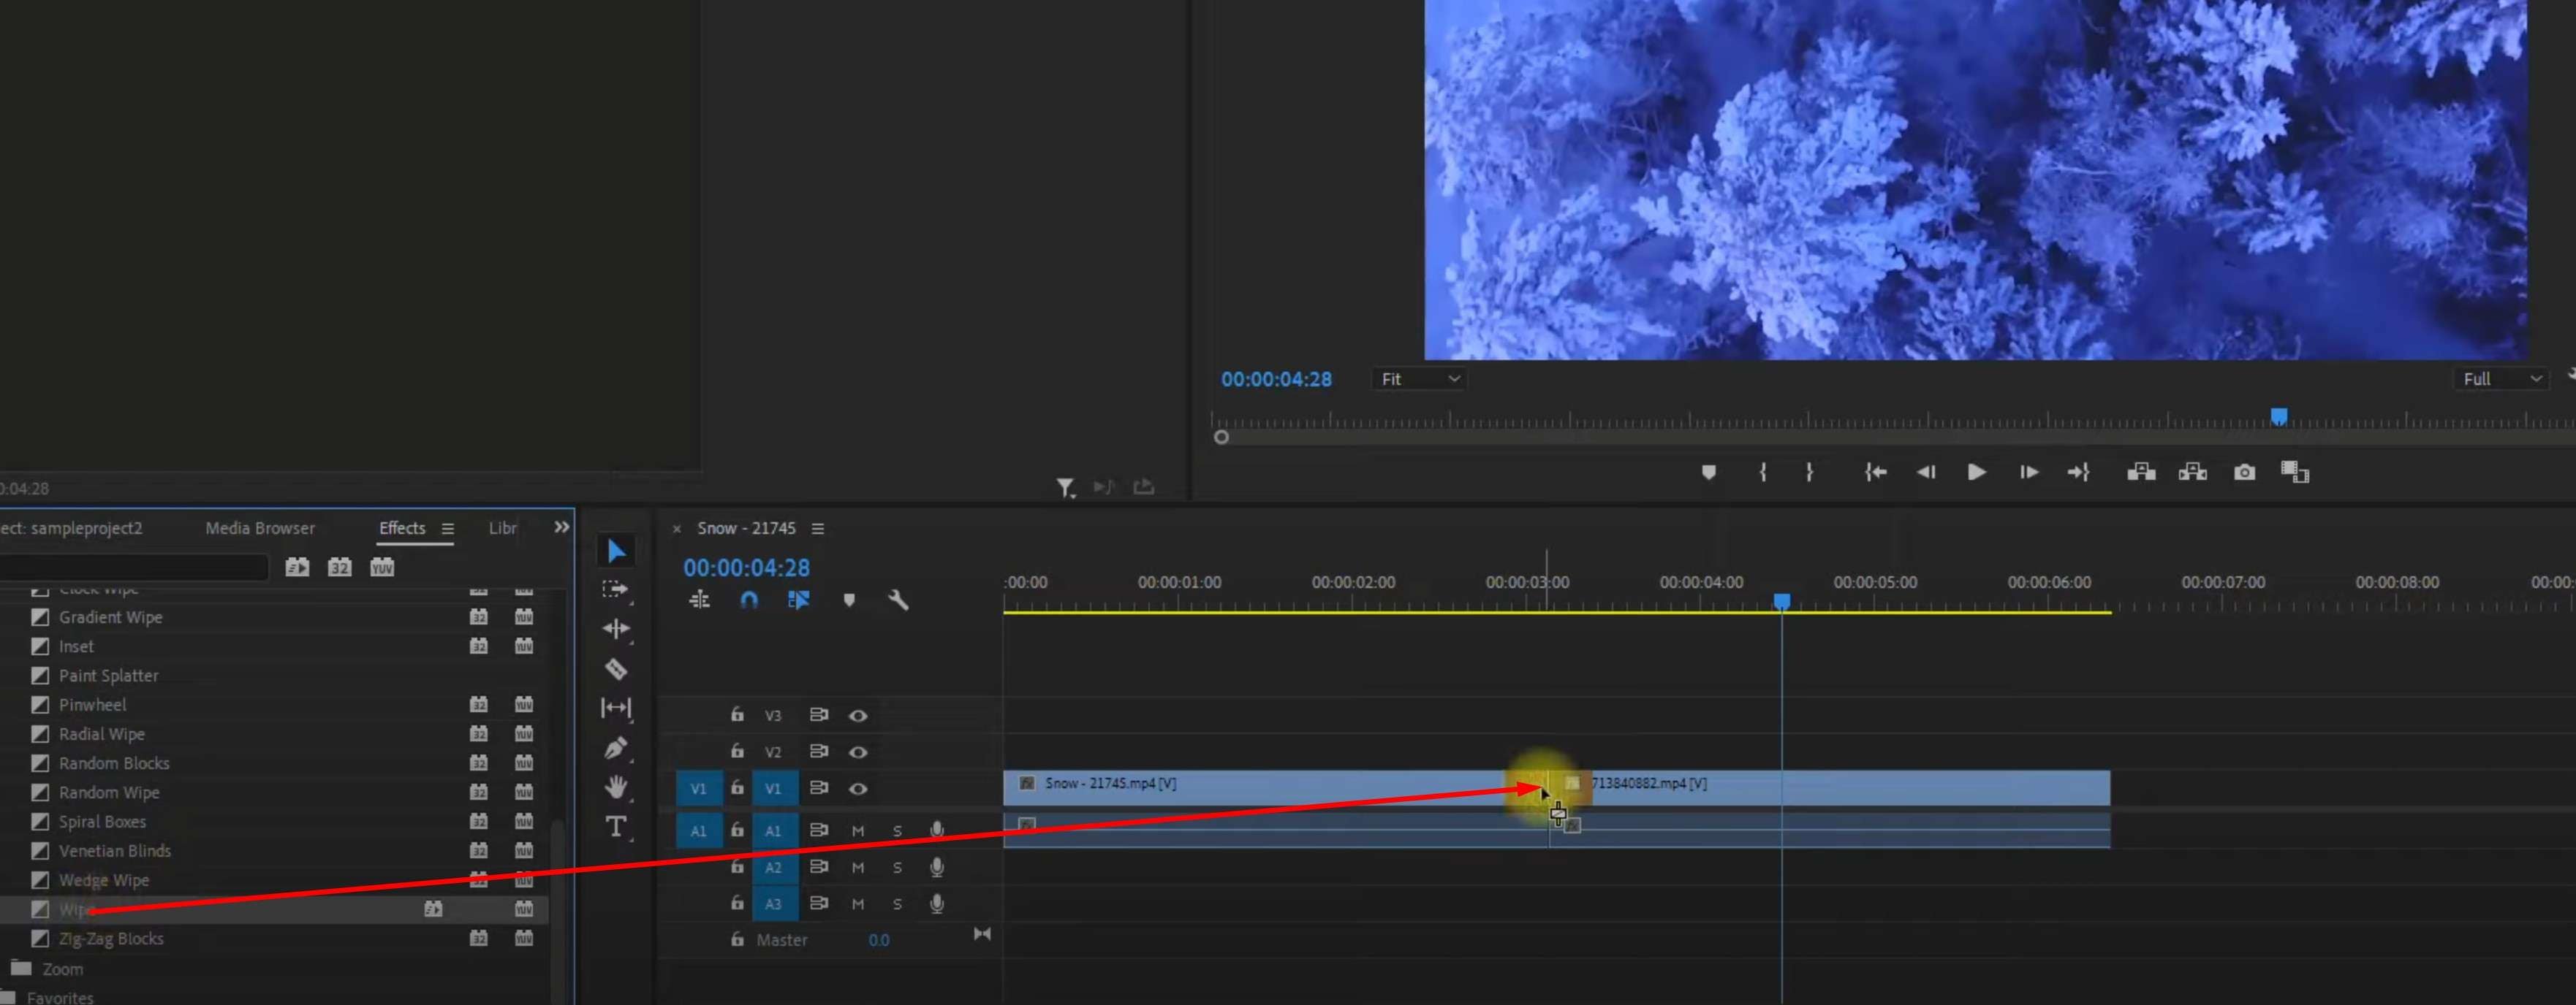This screenshot has height=1005, width=2576.
Task: Open the Fit zoom level dropdown
Action: [1419, 380]
